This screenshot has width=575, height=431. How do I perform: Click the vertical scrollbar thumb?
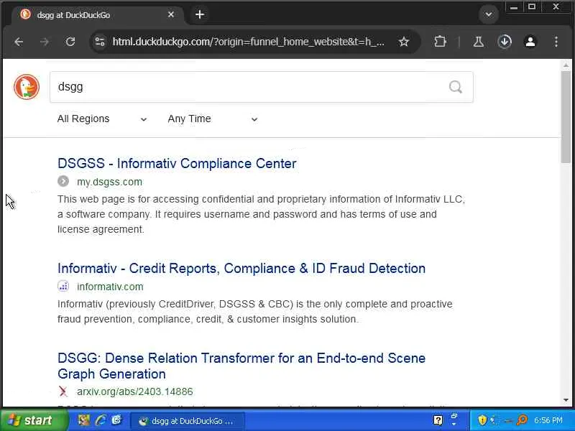(x=566, y=117)
